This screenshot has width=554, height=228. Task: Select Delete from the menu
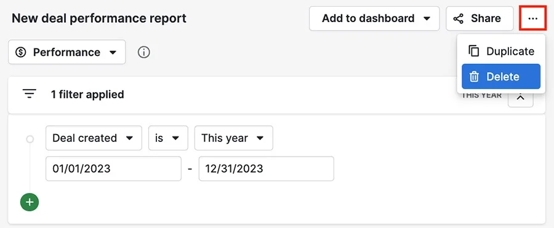tap(501, 77)
